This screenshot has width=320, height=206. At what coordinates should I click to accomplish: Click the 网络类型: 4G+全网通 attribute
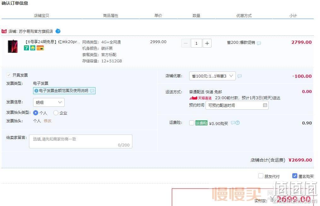pyautogui.click(x=102, y=42)
